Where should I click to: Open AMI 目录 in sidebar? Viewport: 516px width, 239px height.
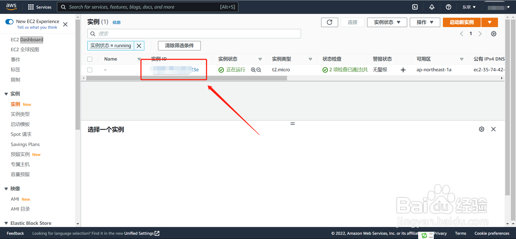click(x=20, y=209)
